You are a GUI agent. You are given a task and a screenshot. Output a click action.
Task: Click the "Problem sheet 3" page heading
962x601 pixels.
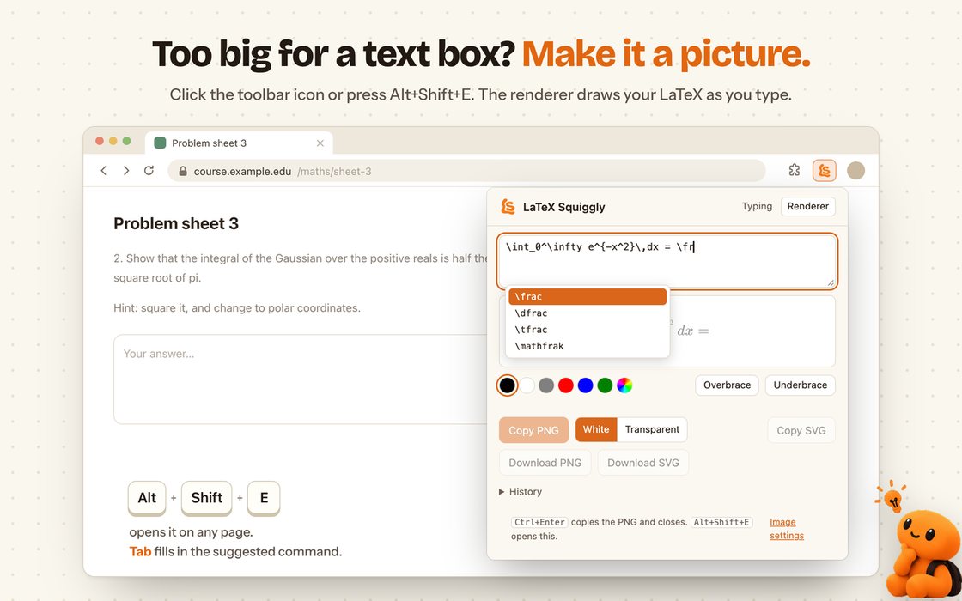pyautogui.click(x=176, y=223)
